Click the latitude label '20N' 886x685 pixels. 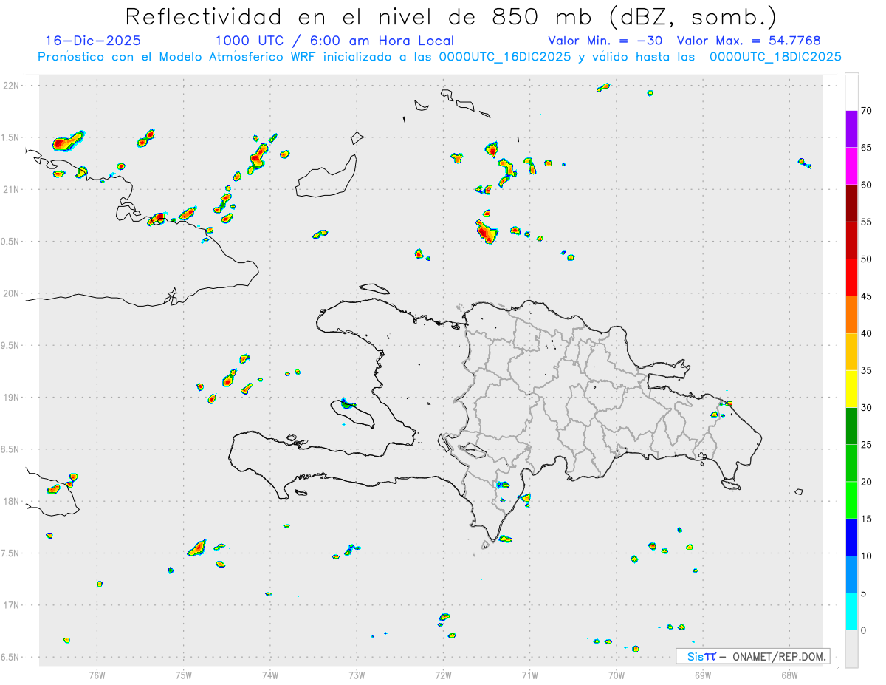[x=12, y=293]
